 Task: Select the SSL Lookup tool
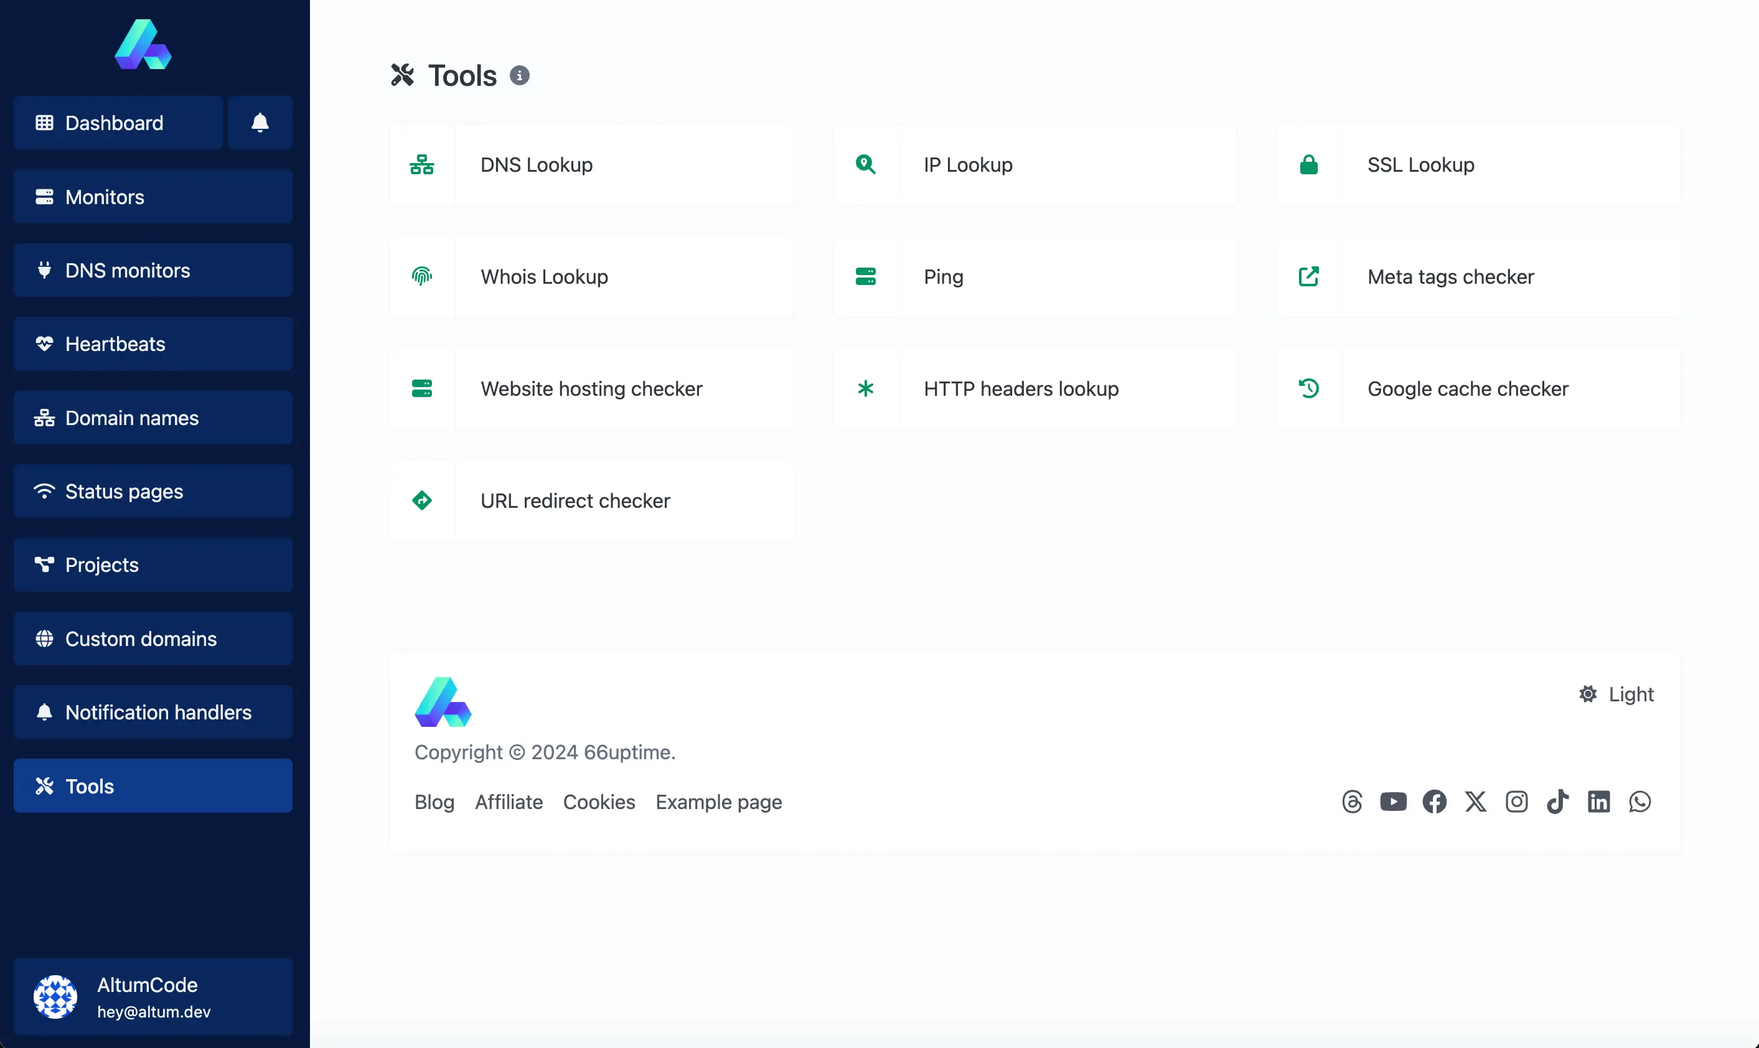[1422, 164]
